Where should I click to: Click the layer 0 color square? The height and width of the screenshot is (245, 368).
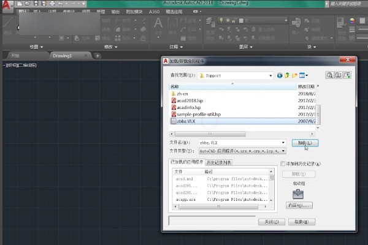(x=241, y=21)
